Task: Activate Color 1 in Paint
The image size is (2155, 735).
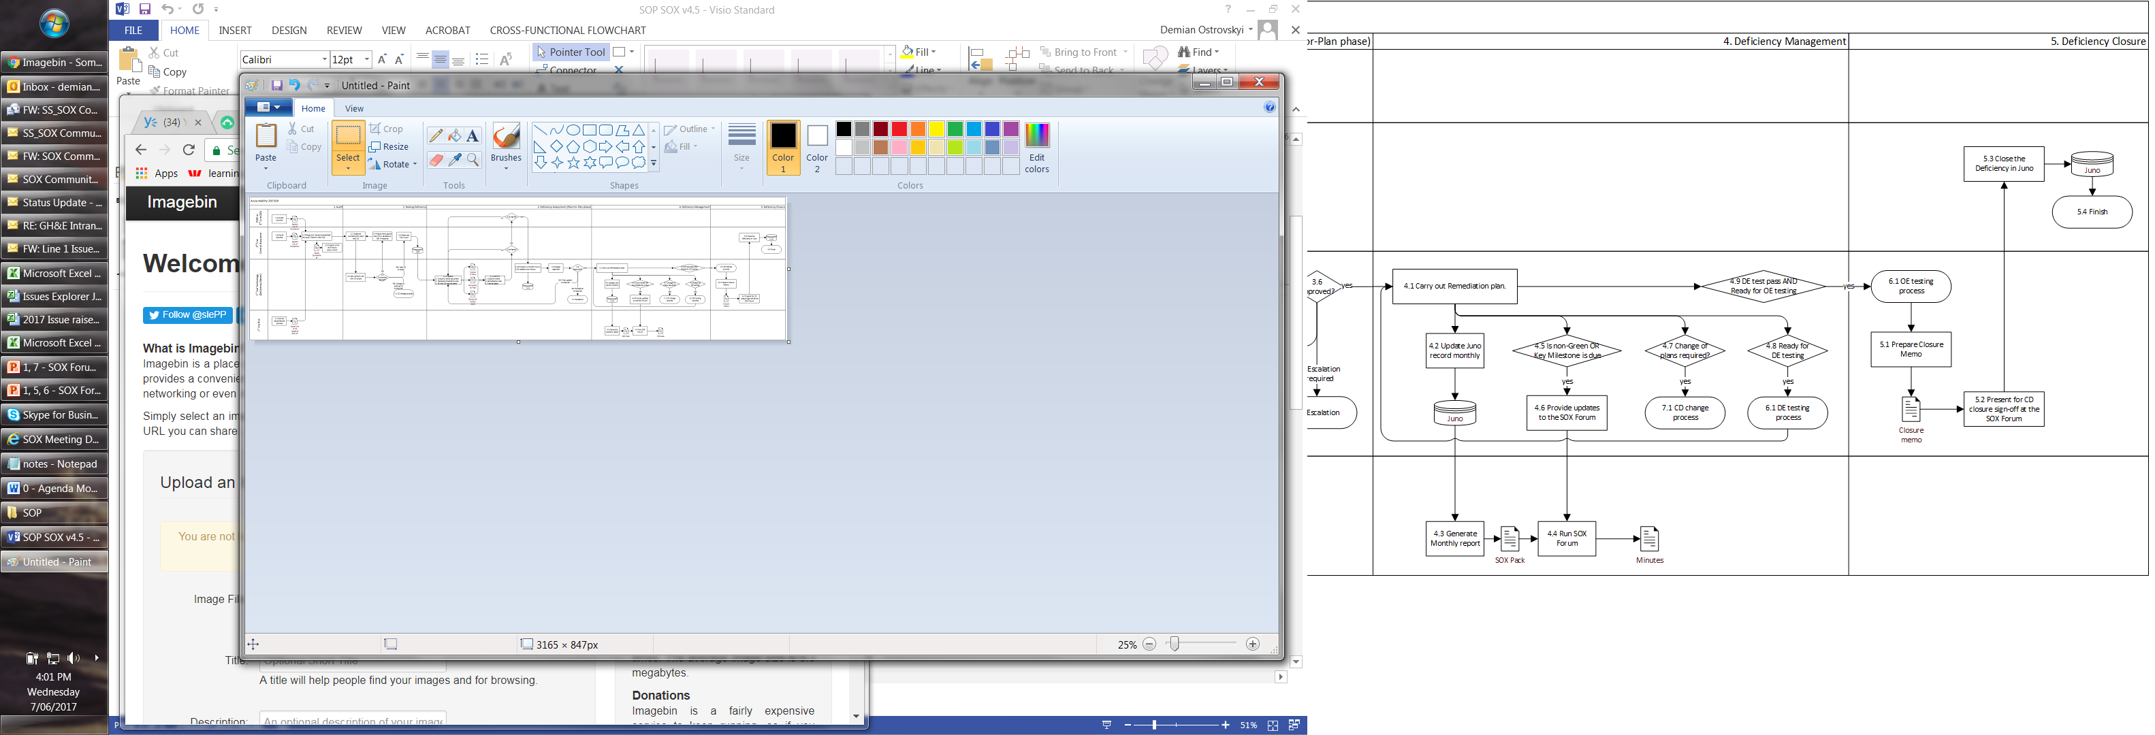Action: coord(783,148)
